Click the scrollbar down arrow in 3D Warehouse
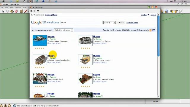This screenshot has height=107, width=190. [158, 96]
